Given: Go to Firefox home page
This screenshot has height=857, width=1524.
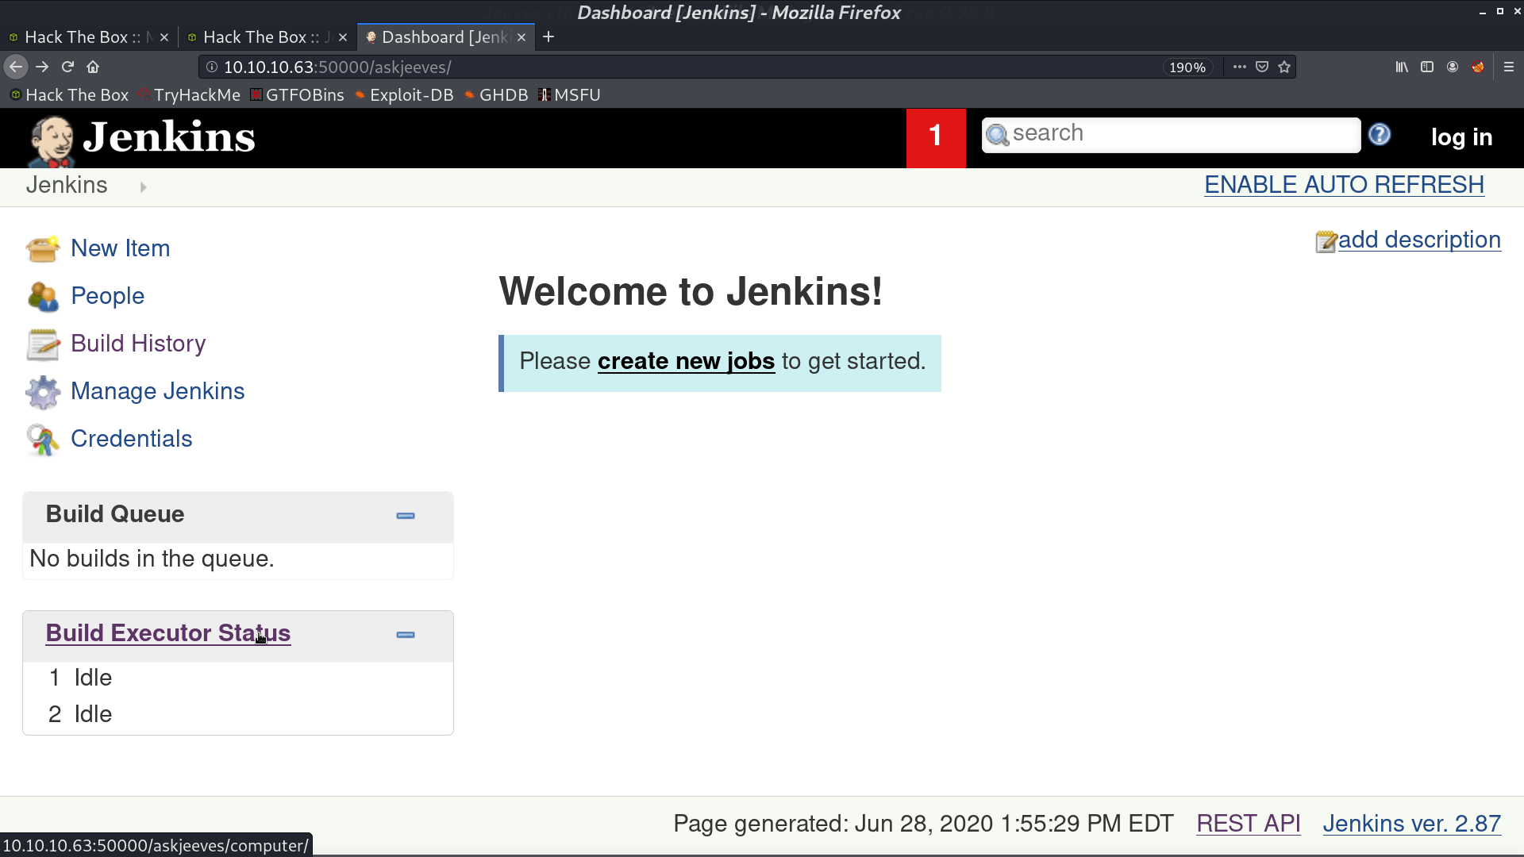Looking at the screenshot, I should [93, 67].
